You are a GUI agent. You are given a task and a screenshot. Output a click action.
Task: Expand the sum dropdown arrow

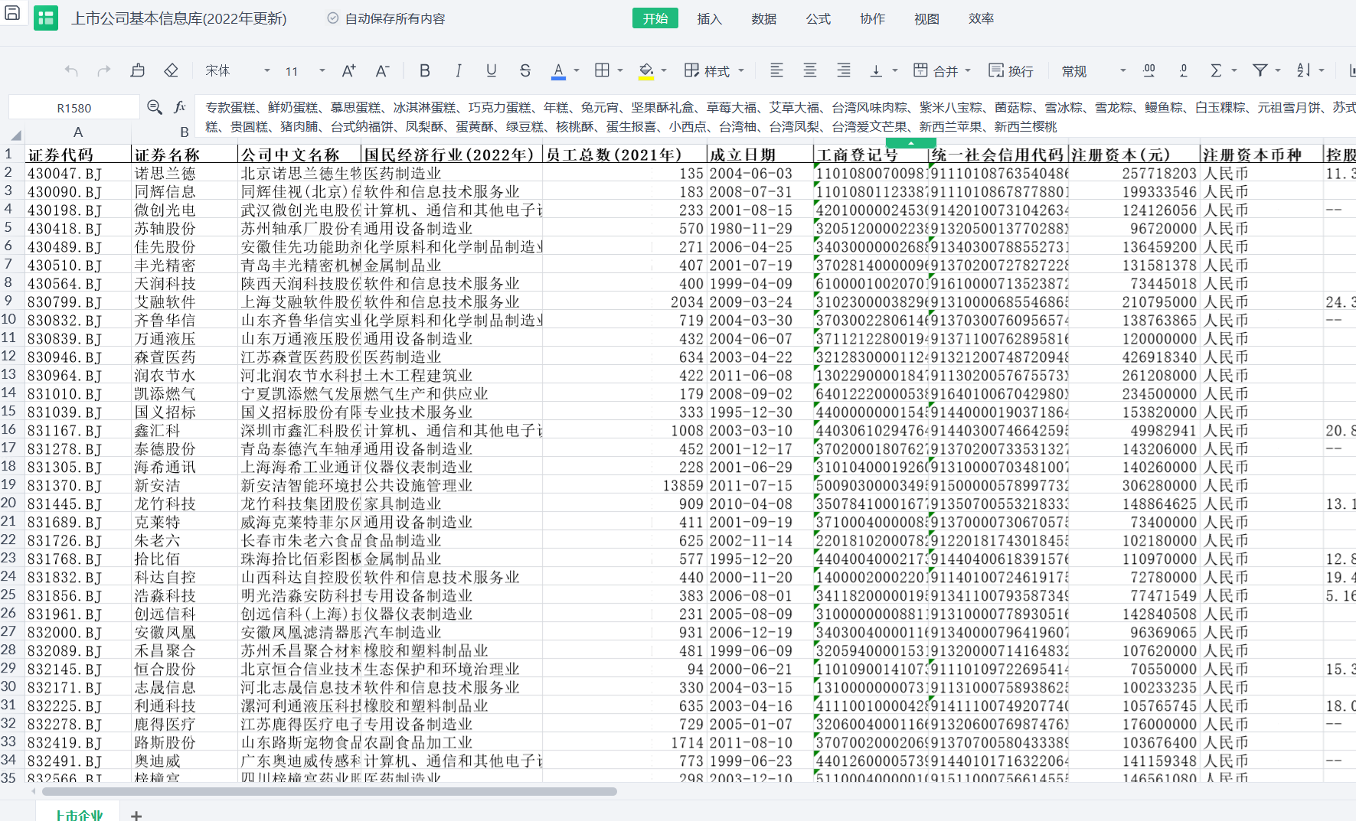coord(1234,71)
